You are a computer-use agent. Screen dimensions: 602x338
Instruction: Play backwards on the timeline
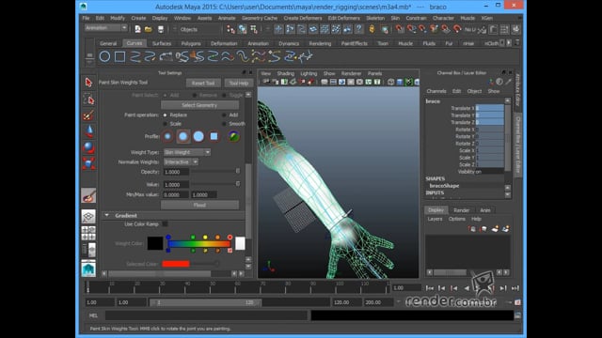(x=467, y=288)
